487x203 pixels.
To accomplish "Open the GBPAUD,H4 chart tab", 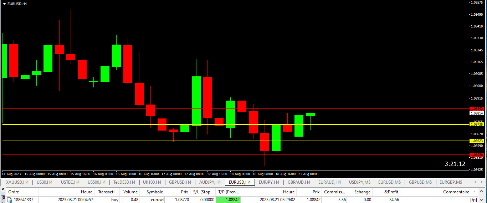I will [x=299, y=182].
